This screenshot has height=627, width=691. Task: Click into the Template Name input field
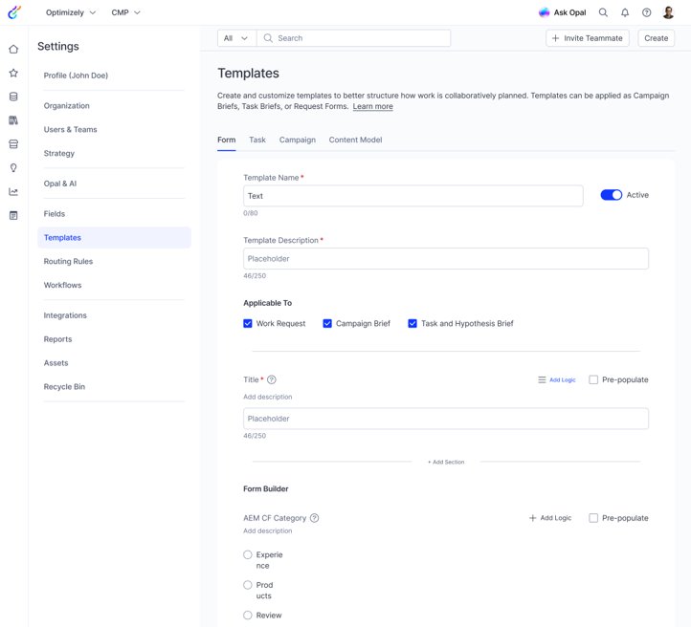[412, 196]
